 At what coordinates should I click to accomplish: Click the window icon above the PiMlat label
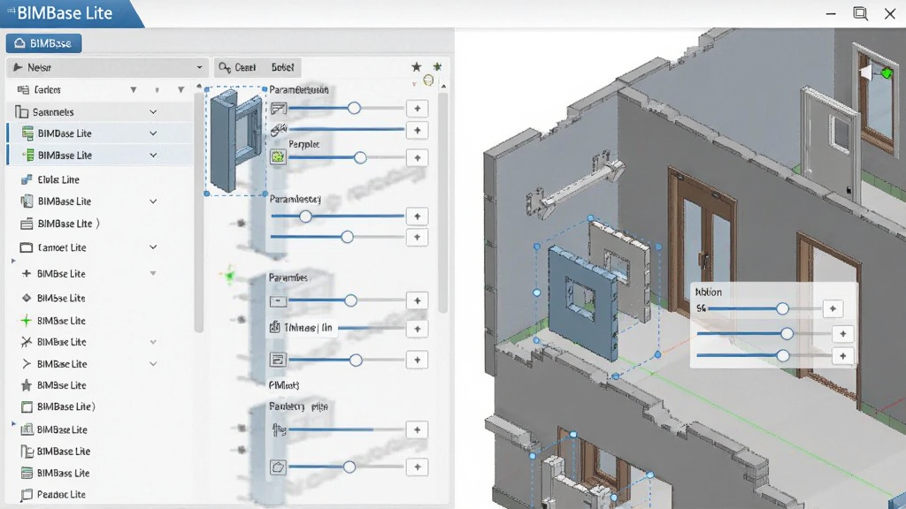[x=278, y=361]
